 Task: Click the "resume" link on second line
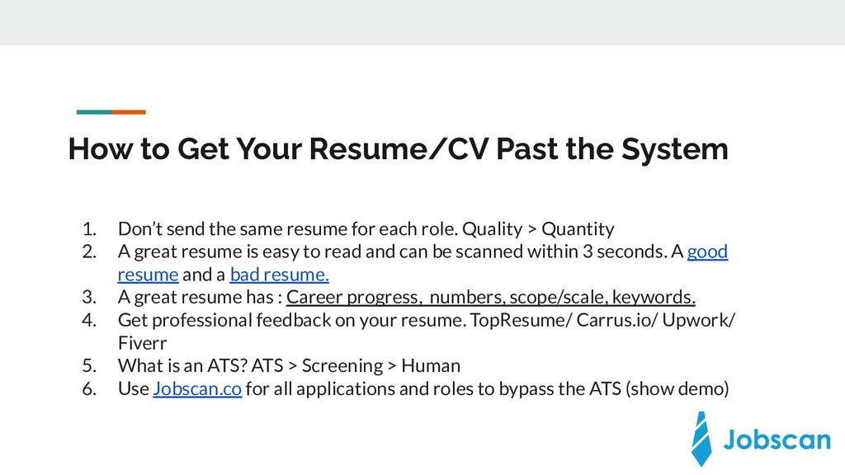[149, 275]
